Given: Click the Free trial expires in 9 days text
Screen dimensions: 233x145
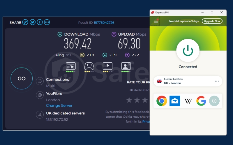Looking at the screenshot, I should [x=184, y=21].
